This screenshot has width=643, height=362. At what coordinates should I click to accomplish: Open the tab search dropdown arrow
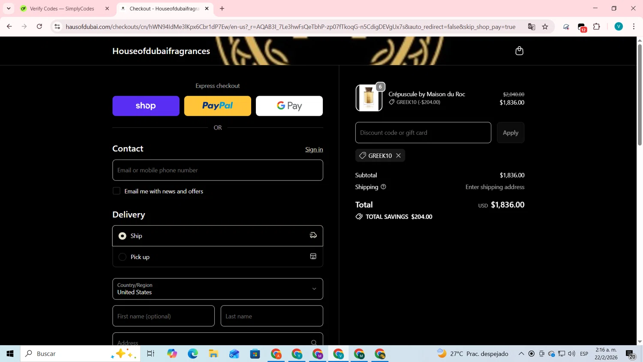pos(9,9)
